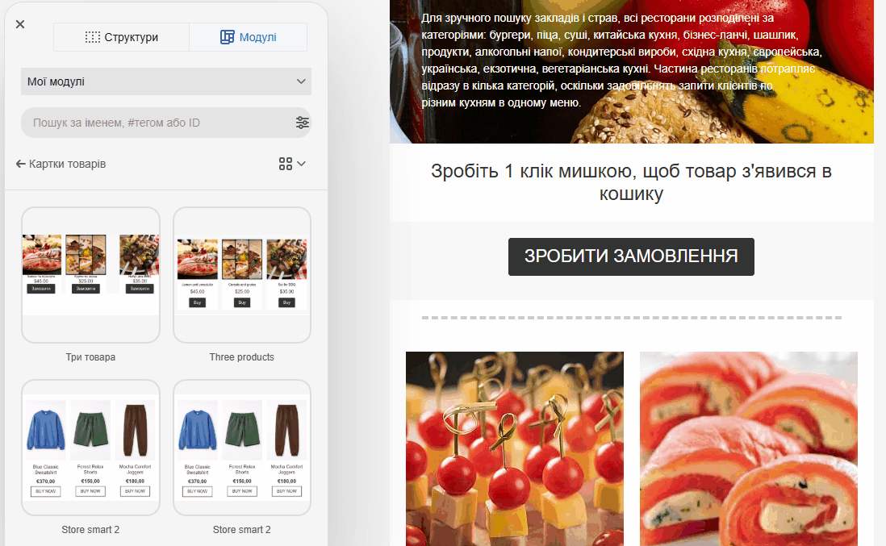Click the salmon rolls product image
Screen dimensions: 886x546
(x=749, y=449)
